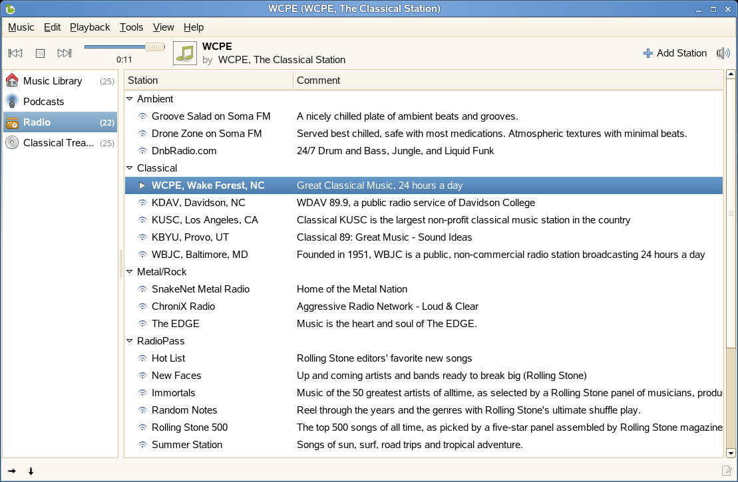
Task: Click the edit note icon at bottom right
Action: 727,470
